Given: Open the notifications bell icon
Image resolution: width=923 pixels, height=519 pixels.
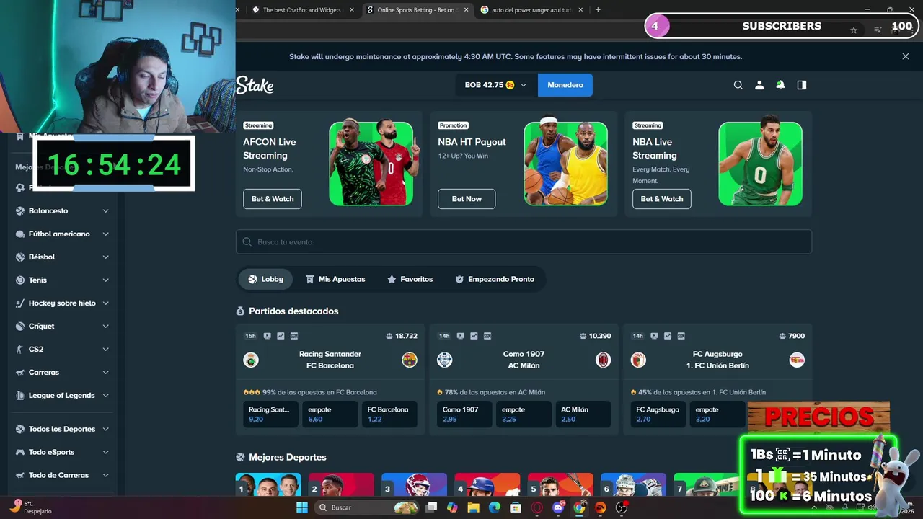Looking at the screenshot, I should click(x=780, y=85).
